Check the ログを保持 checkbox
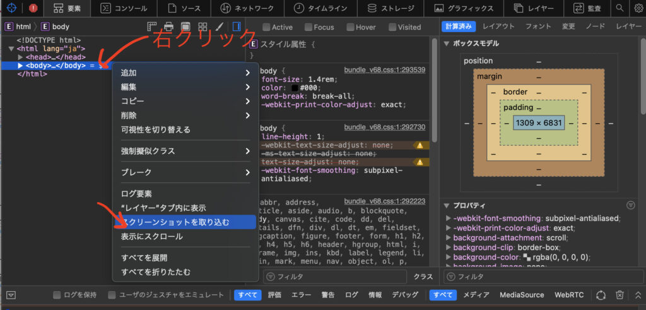This screenshot has height=310, width=646. [x=57, y=295]
